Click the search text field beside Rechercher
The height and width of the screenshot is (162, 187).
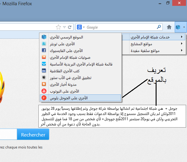click(x=8, y=134)
